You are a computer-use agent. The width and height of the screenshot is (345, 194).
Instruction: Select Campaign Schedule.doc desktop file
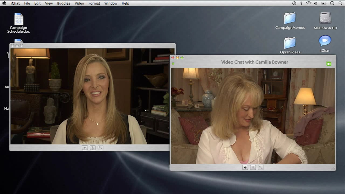19,23
